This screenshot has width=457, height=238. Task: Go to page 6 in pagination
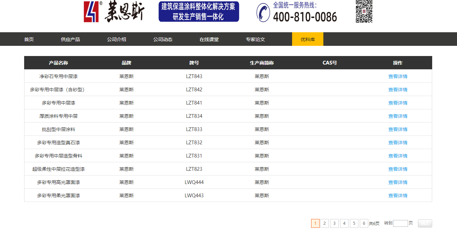point(364,223)
